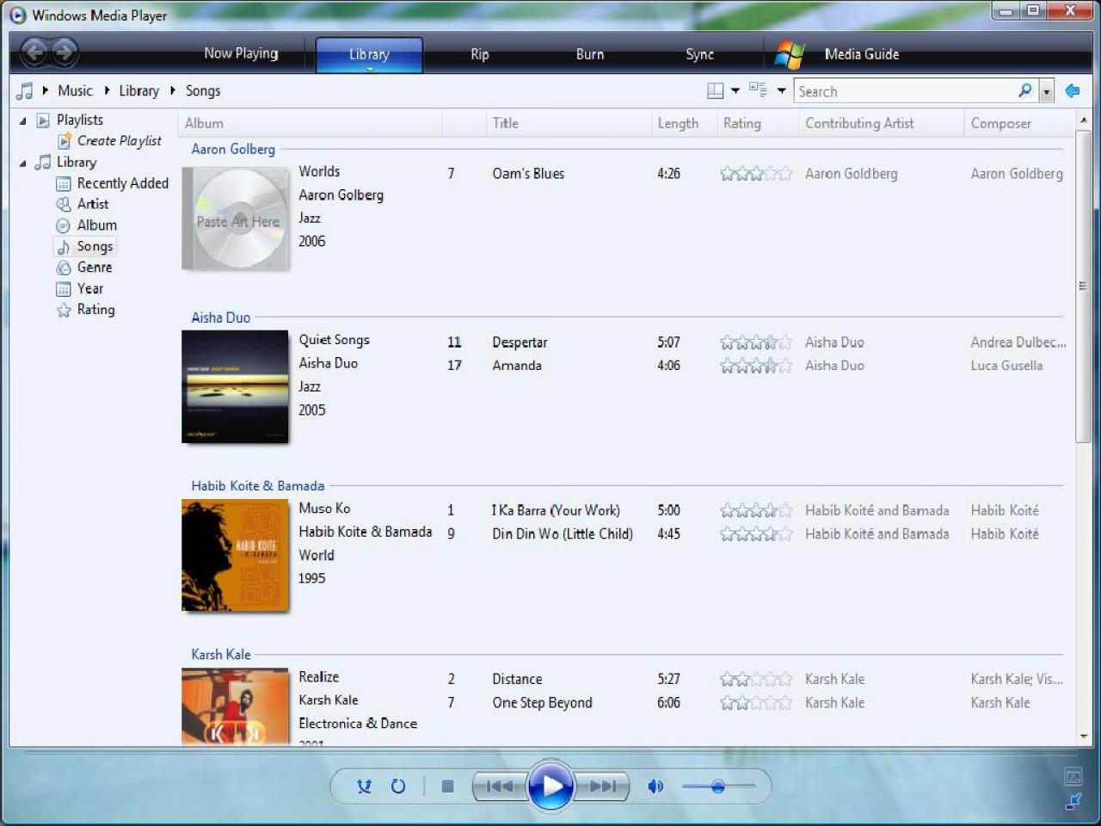This screenshot has height=826, width=1101.
Task: Click in the Search box
Action: pyautogui.click(x=905, y=91)
